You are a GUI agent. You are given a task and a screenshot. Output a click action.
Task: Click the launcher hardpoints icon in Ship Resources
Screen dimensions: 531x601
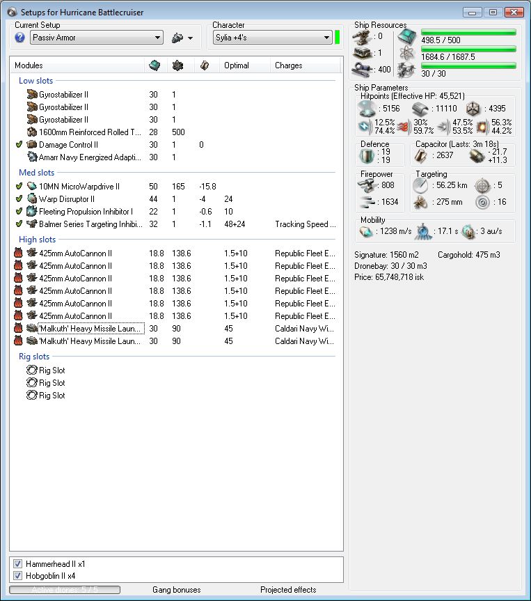[x=362, y=52]
